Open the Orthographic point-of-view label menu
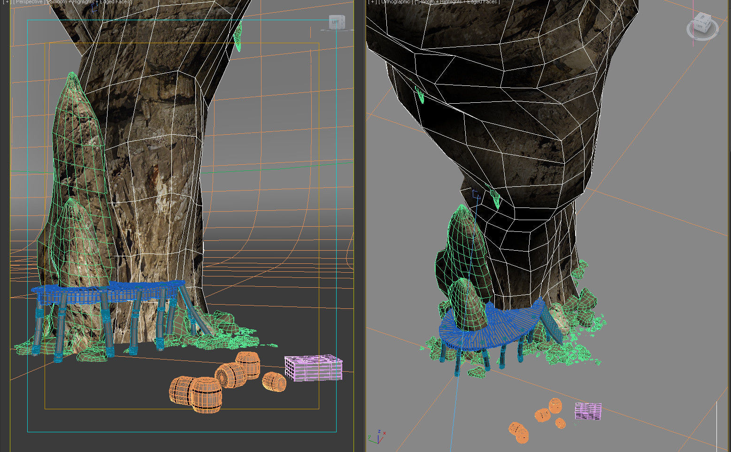The image size is (731, 452). (395, 2)
